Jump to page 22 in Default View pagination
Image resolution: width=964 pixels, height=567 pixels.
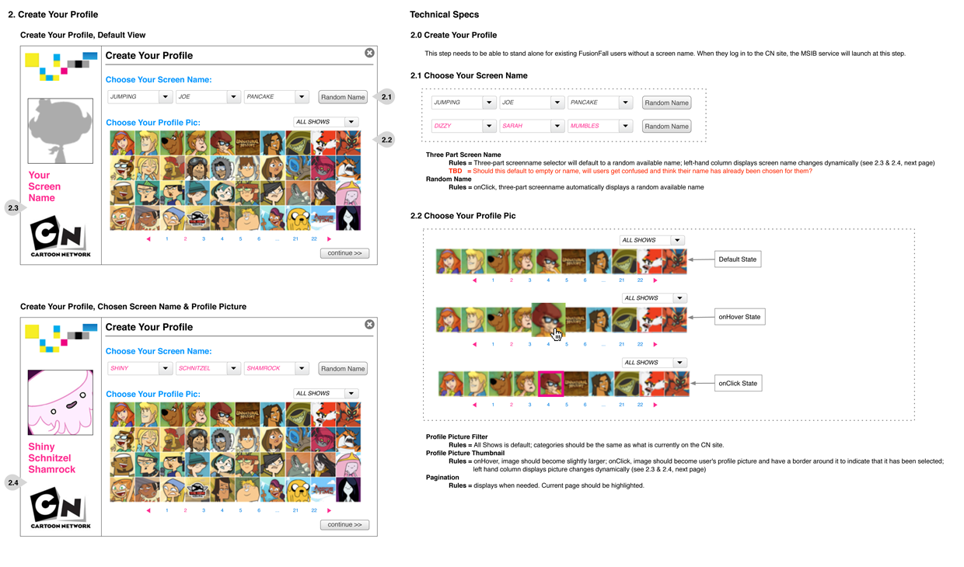tap(314, 239)
